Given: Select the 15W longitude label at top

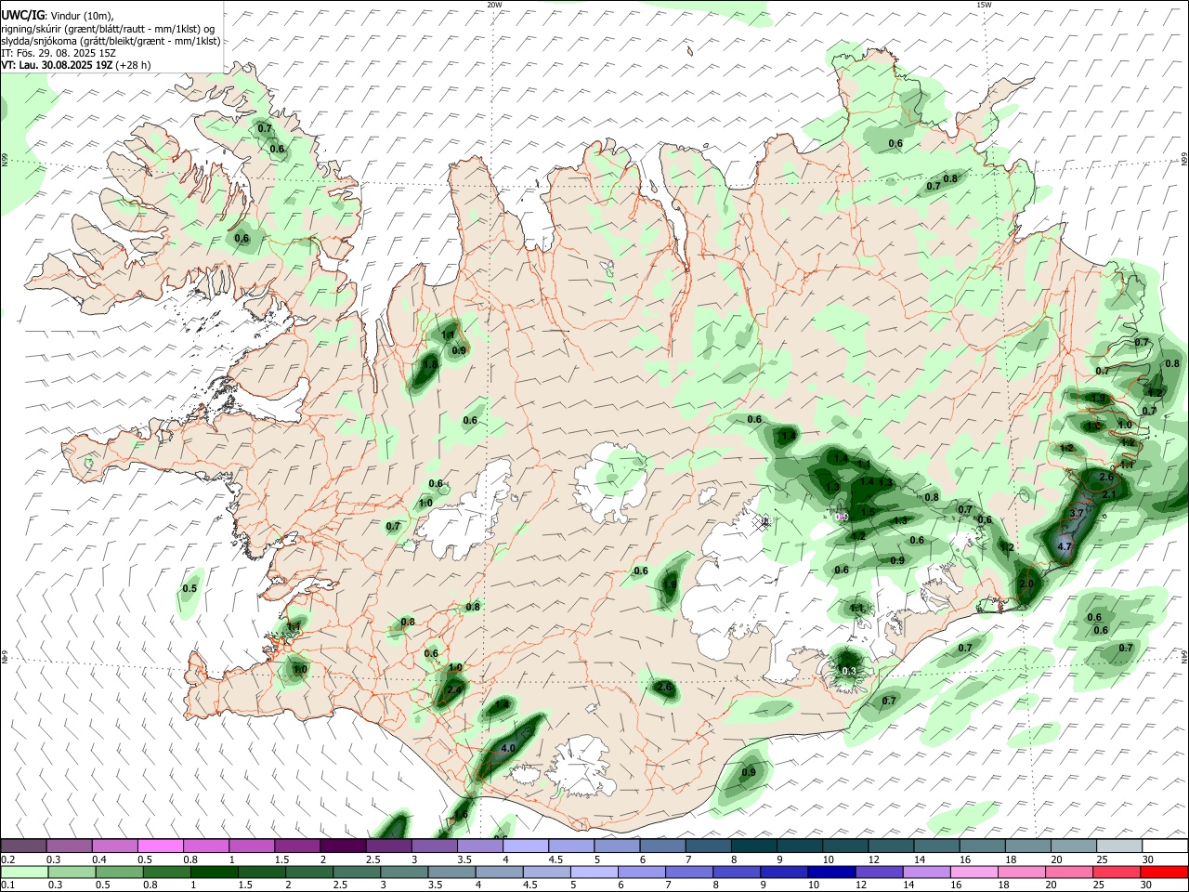Looking at the screenshot, I should (x=984, y=5).
